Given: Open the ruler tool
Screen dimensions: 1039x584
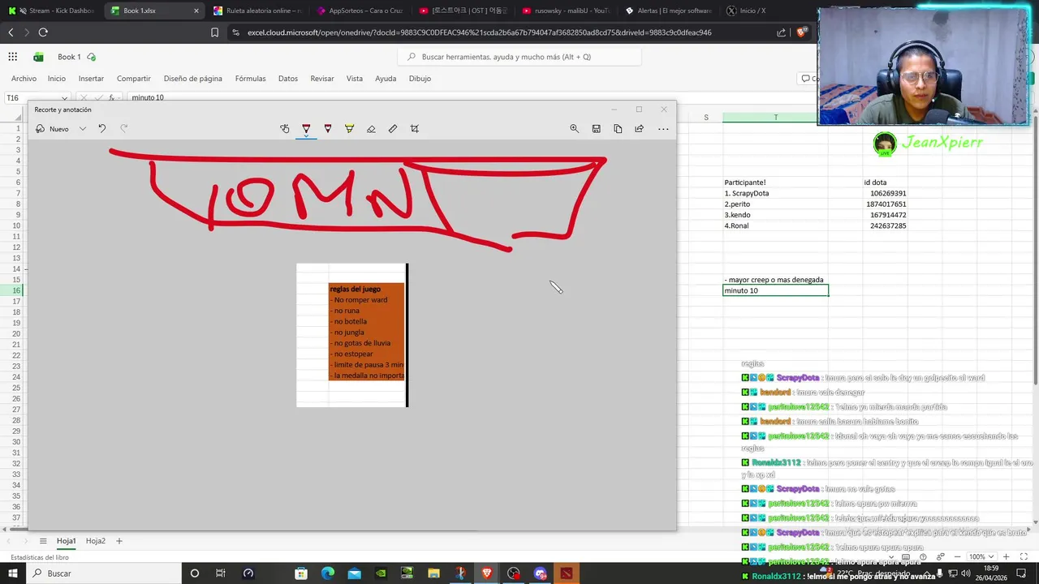Looking at the screenshot, I should [x=393, y=129].
